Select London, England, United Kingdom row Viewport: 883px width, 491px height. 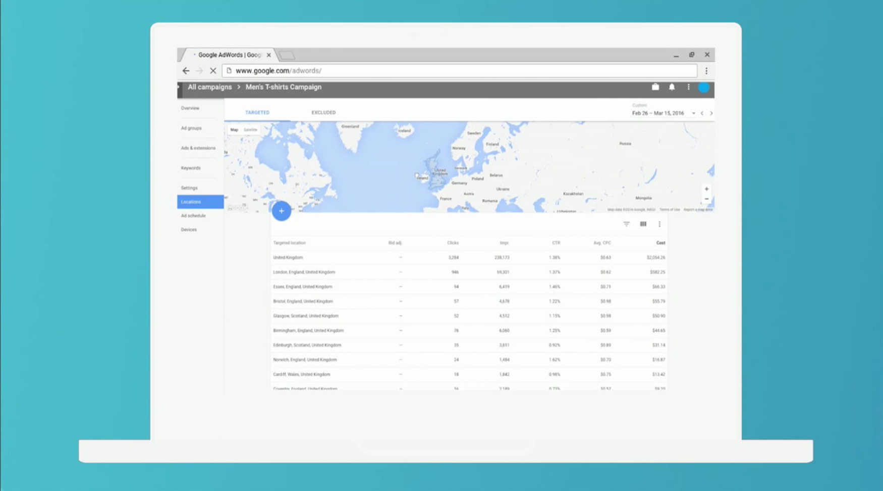(469, 272)
